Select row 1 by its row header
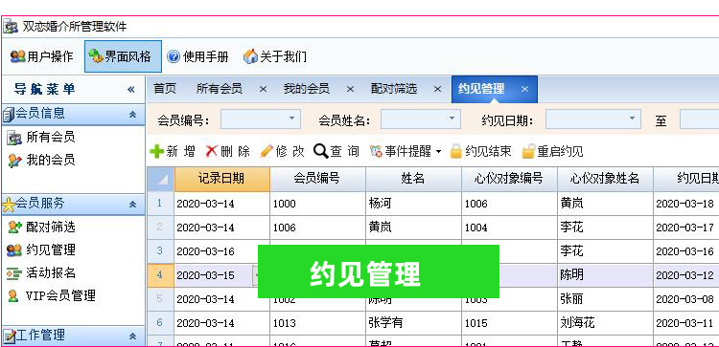The width and height of the screenshot is (719, 347). (160, 204)
